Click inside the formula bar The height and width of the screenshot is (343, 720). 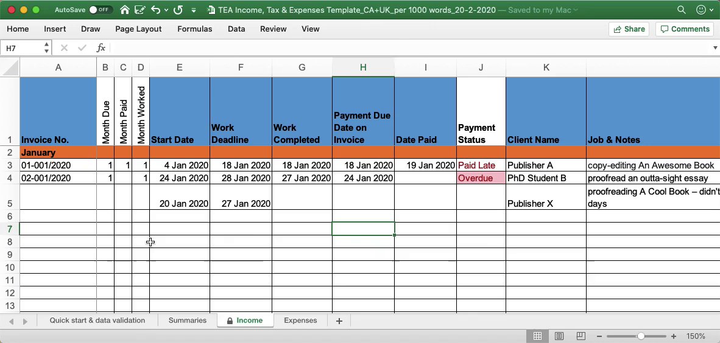coord(409,47)
